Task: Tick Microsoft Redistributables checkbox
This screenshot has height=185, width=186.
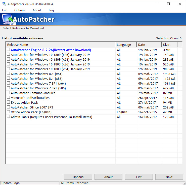Action: point(8,97)
